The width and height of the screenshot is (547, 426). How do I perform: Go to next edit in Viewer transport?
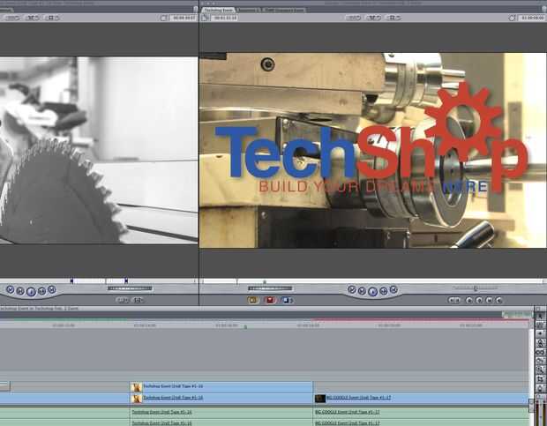[52, 289]
